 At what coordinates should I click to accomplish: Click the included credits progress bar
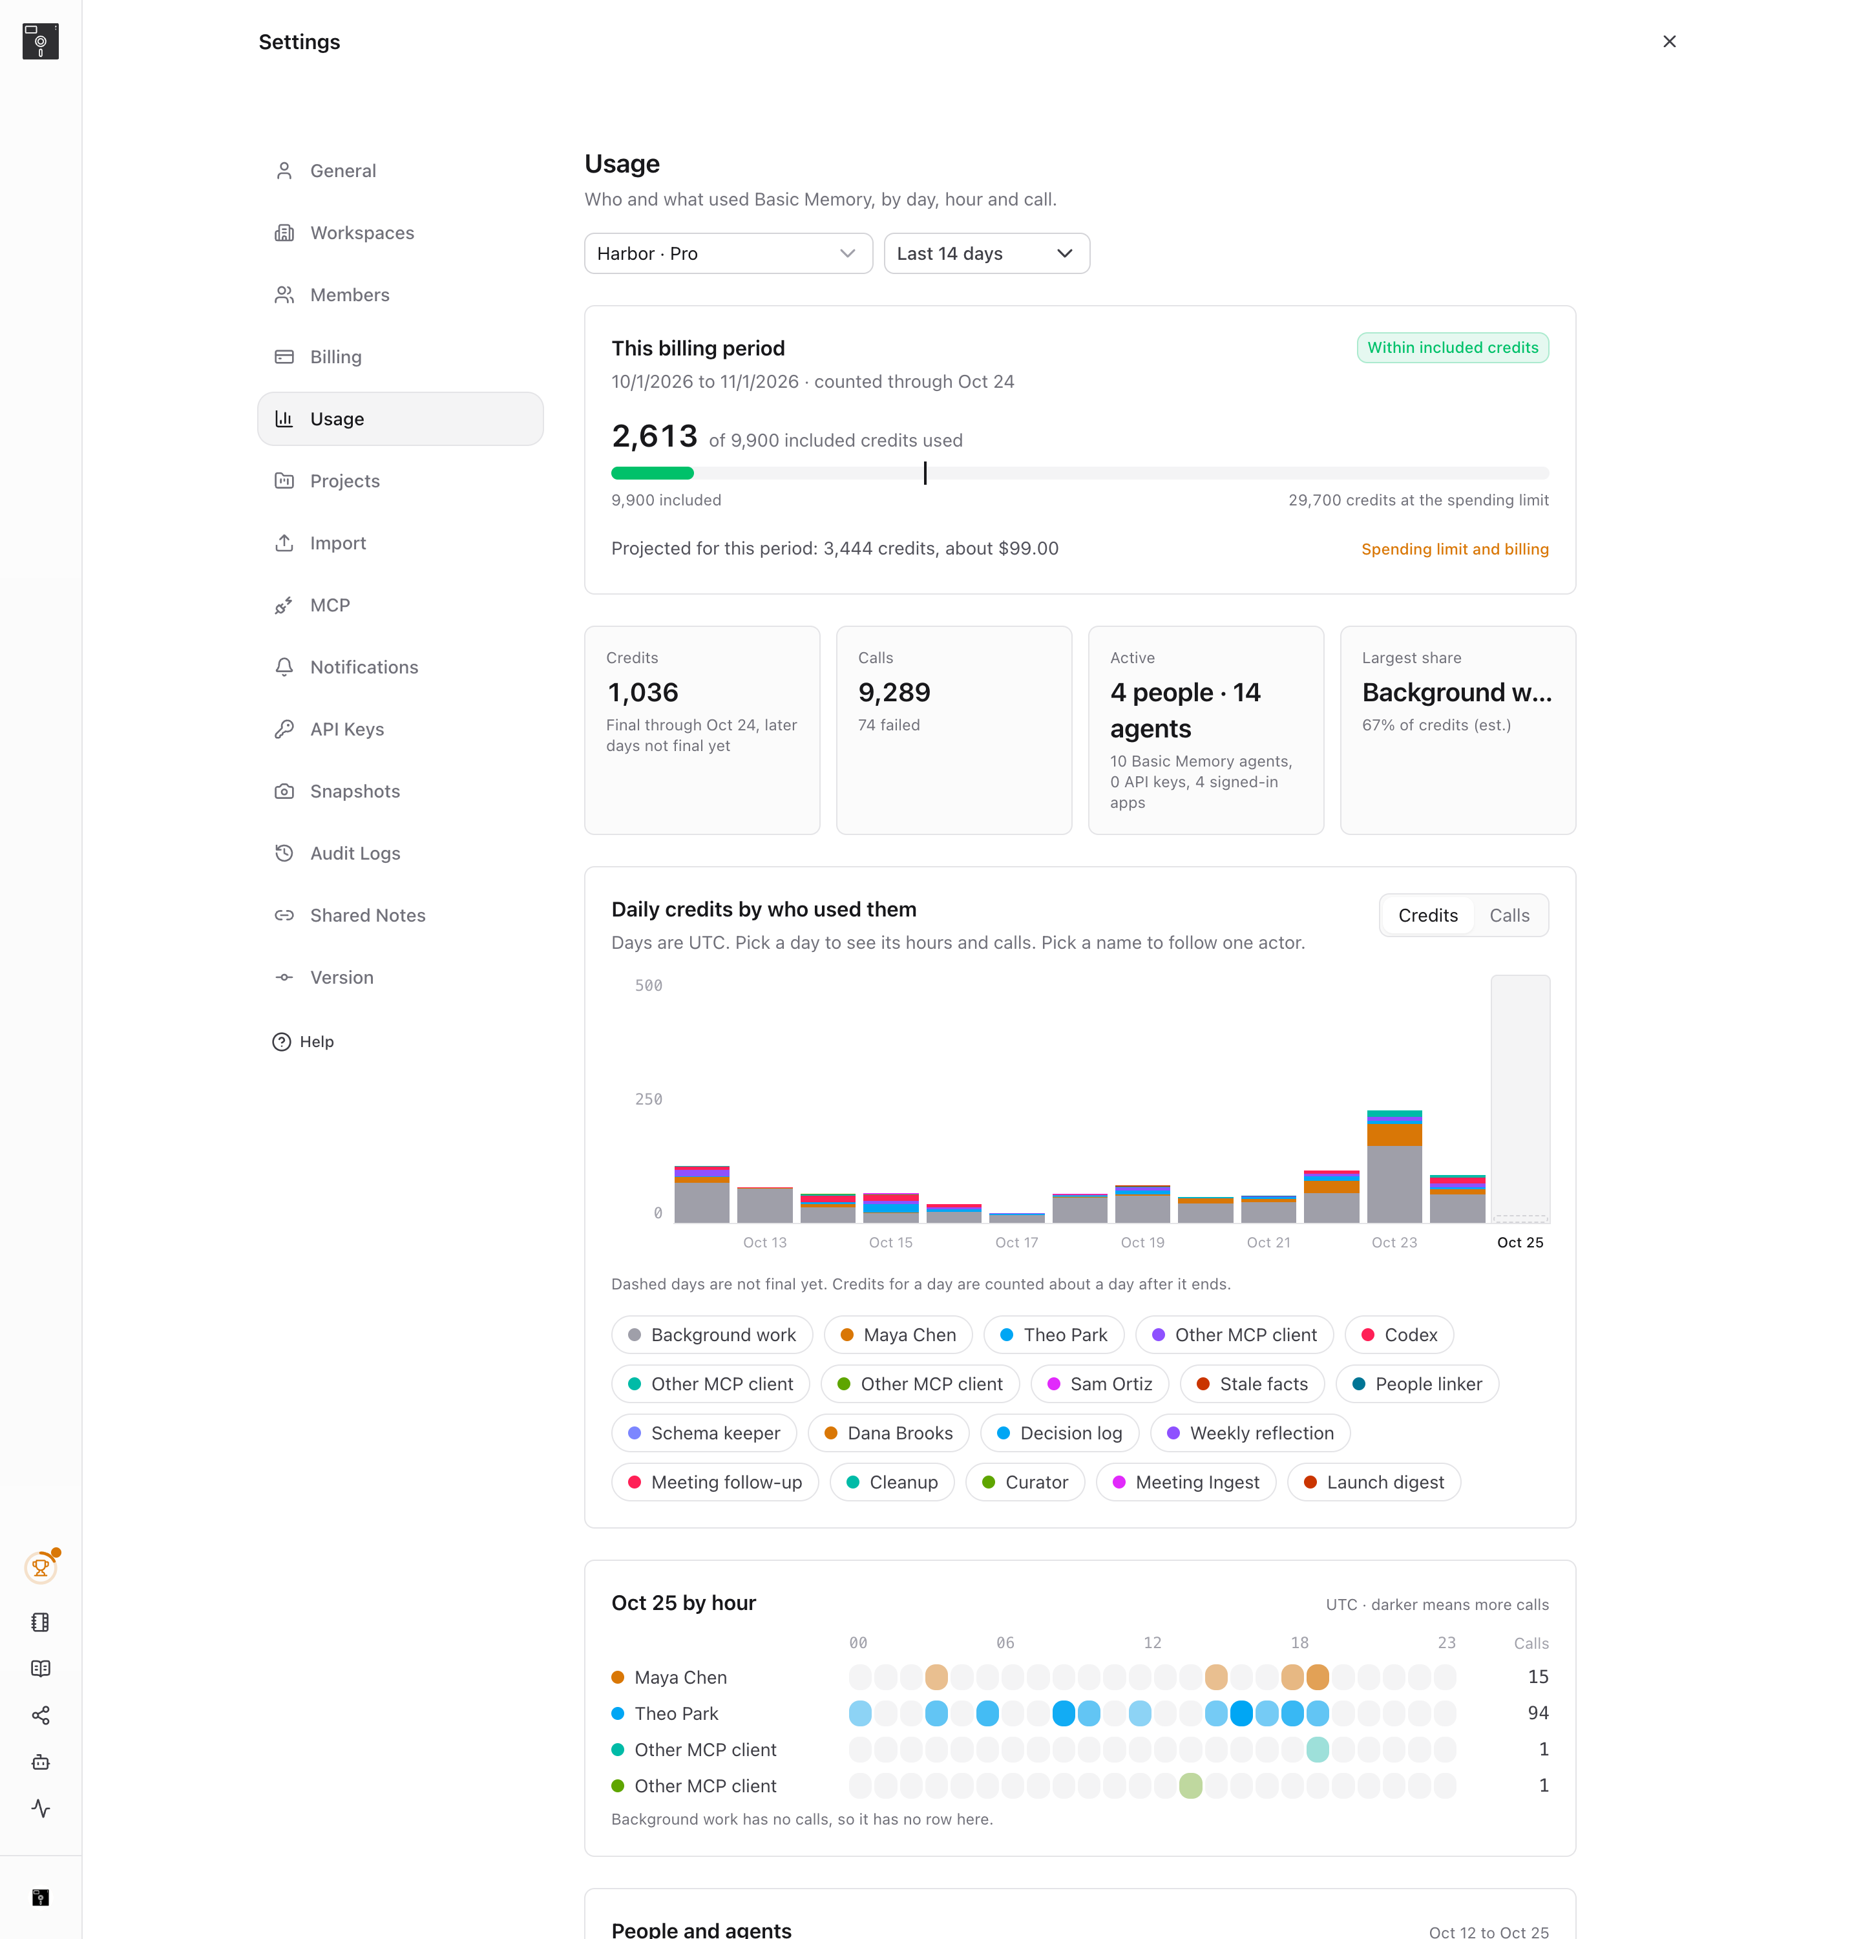(1080, 473)
